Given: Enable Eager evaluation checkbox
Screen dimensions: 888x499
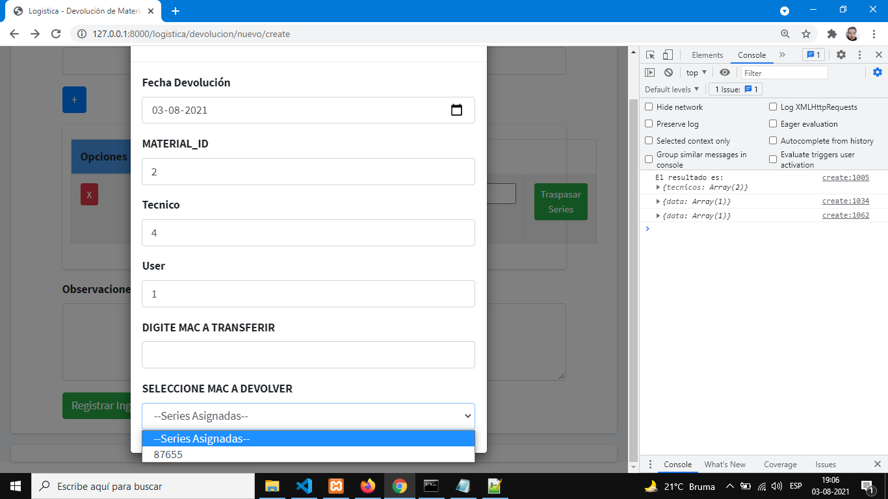Looking at the screenshot, I should [773, 123].
